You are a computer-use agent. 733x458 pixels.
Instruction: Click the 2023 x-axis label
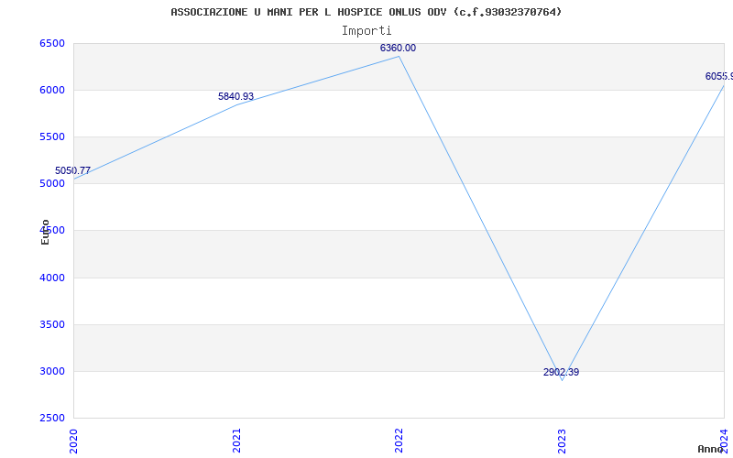click(562, 441)
